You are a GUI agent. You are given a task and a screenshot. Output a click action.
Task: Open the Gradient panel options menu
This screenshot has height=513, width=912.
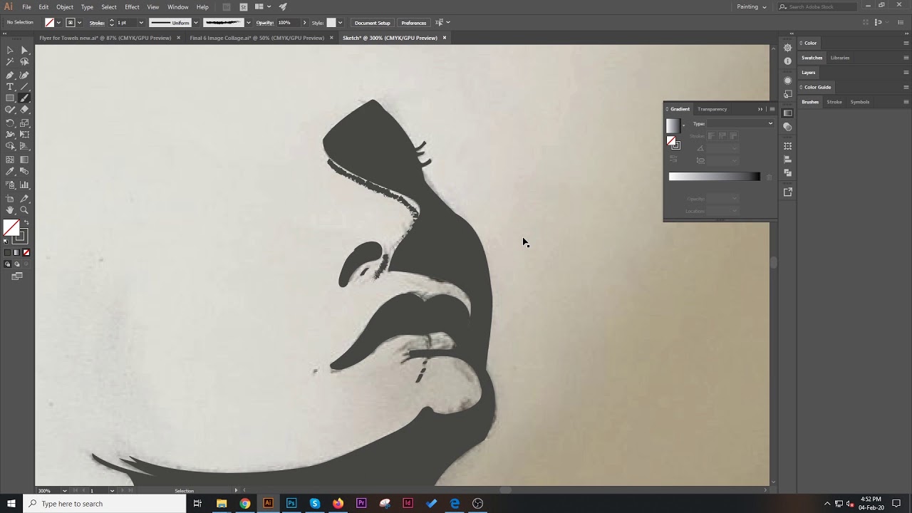pyautogui.click(x=772, y=109)
